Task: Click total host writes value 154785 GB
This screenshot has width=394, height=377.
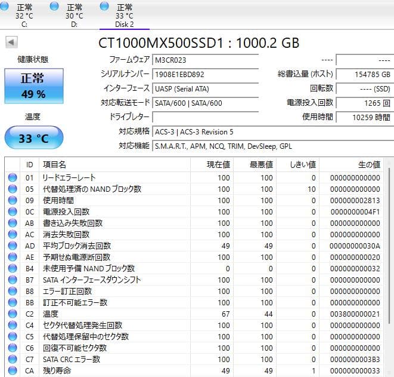Action: pos(365,74)
